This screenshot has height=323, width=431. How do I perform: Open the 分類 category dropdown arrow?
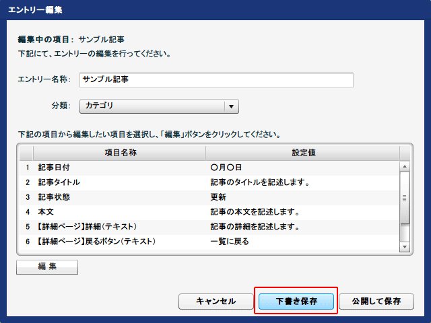231,106
